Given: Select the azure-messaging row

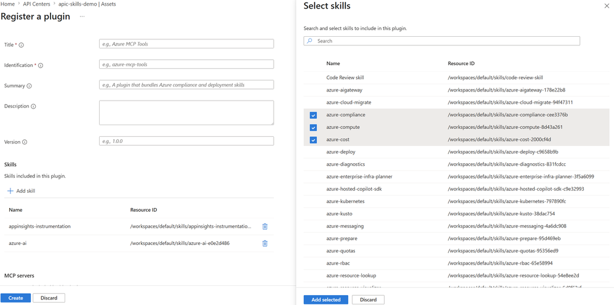Looking at the screenshot, I should pyautogui.click(x=457, y=226).
